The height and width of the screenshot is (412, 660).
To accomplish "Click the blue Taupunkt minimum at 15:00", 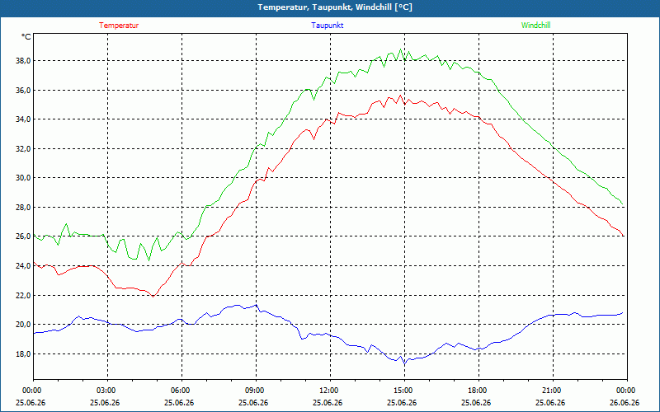I will [404, 363].
